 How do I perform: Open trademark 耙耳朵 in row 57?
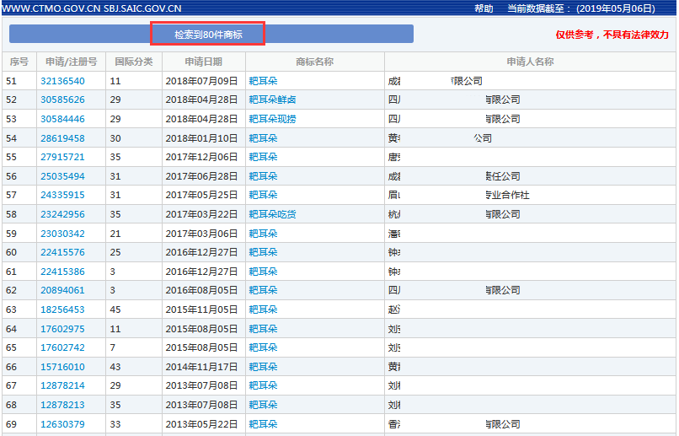(264, 195)
